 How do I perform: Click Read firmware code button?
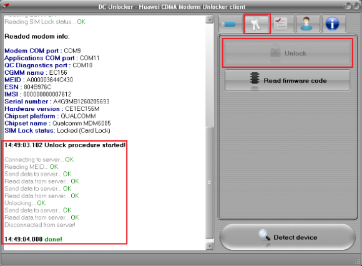click(288, 80)
